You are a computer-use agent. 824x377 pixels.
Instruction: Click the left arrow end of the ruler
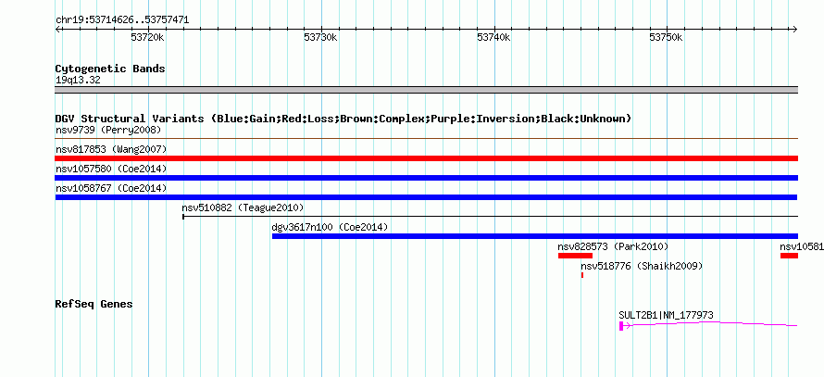(57, 29)
